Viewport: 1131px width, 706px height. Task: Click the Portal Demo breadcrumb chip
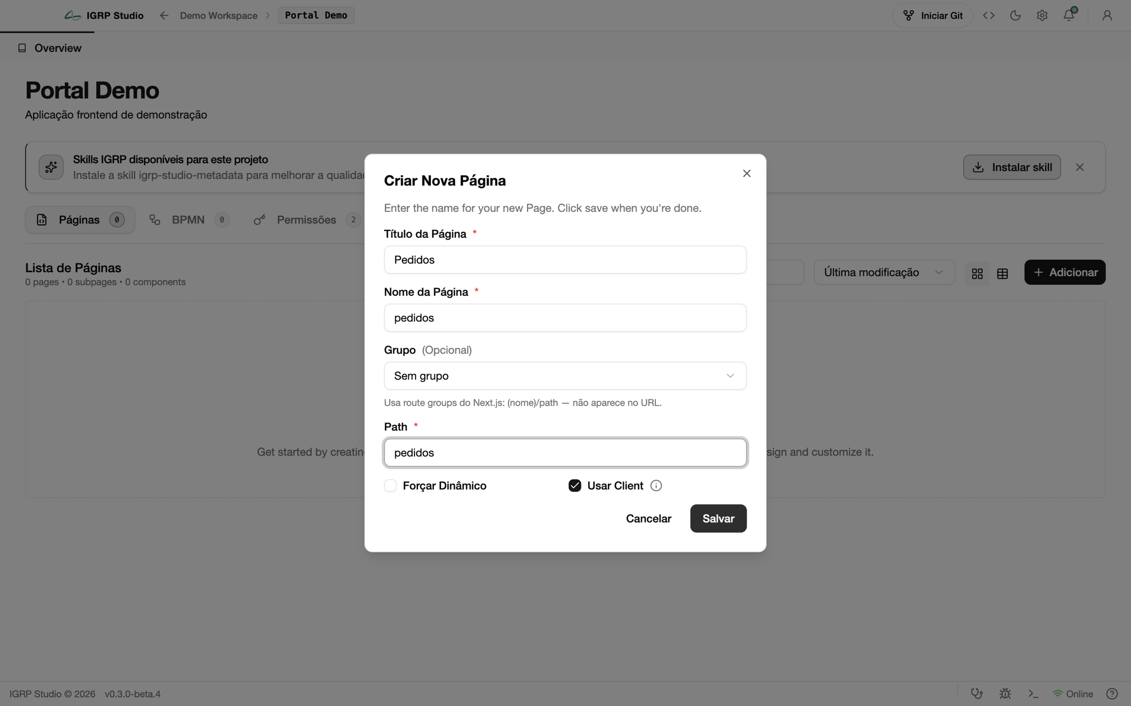coord(316,15)
